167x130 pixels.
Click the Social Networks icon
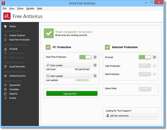5,67
